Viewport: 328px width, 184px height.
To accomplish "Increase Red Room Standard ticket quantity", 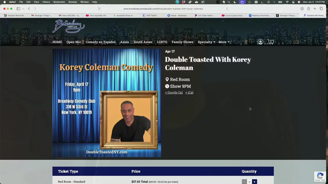I will (254, 182).
